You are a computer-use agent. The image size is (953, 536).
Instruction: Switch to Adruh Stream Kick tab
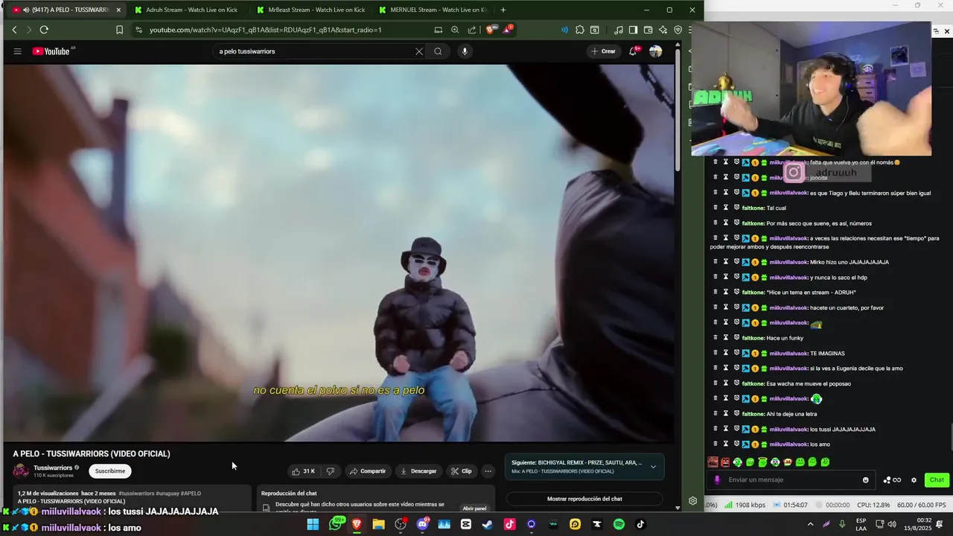pos(186,10)
